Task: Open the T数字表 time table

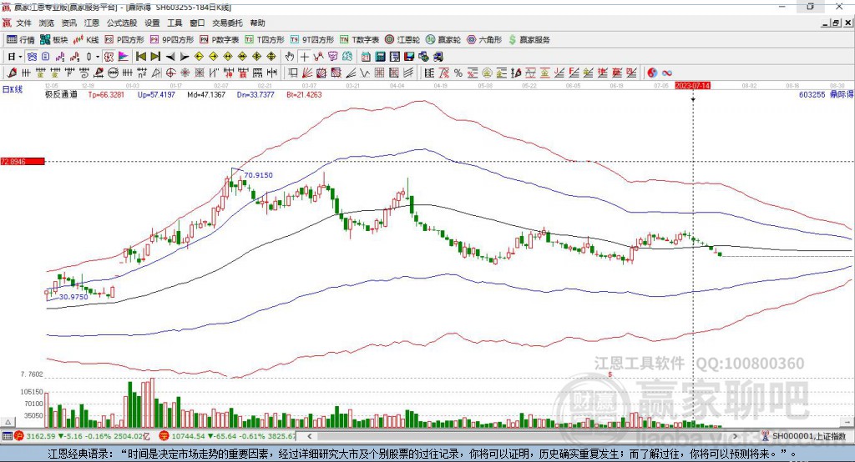Action: (359, 40)
